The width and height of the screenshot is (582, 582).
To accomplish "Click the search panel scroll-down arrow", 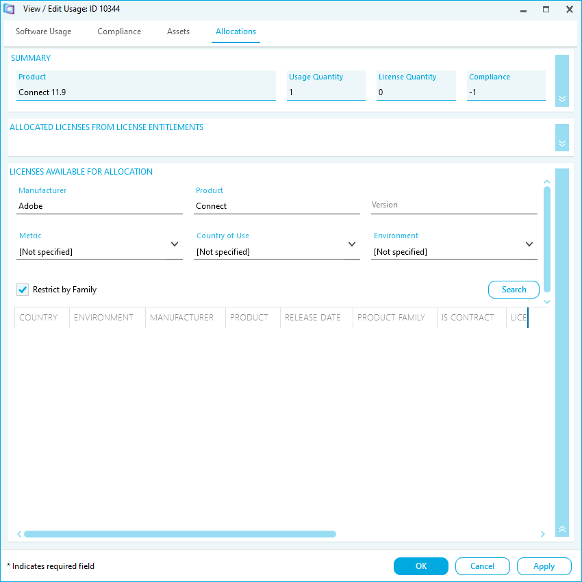I will (x=546, y=302).
